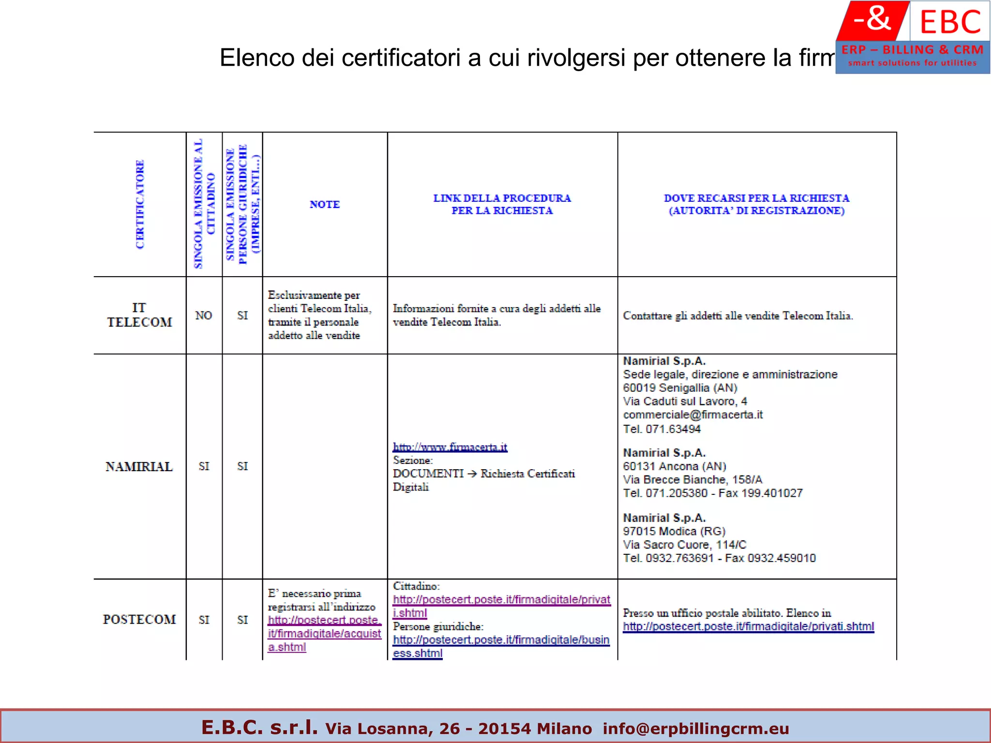
Task: Click the citizen SI cell in the NAMIRIAL row
Action: [204, 466]
